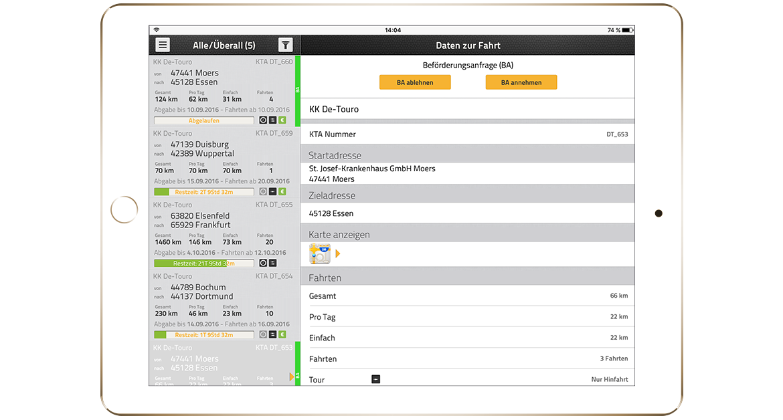783x420 pixels.
Task: Tap the Wi-Fi status icon
Action: (x=157, y=30)
